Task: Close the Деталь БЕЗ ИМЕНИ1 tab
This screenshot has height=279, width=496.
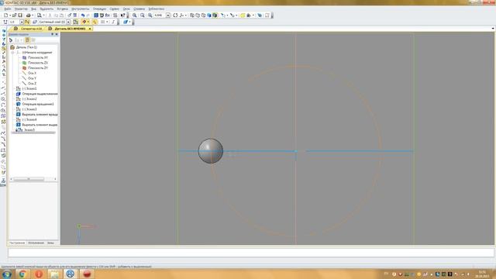Action: (90, 29)
